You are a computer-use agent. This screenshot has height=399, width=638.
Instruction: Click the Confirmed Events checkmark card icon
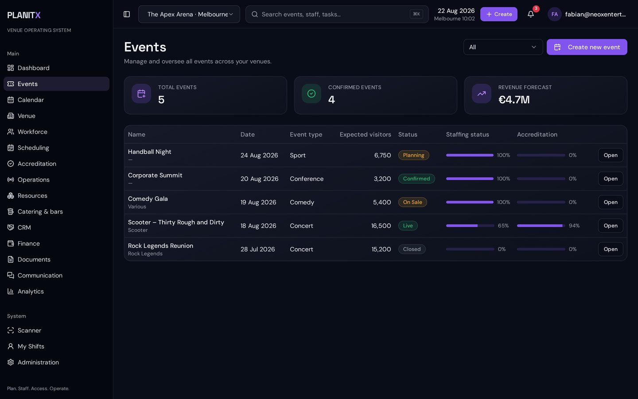311,94
